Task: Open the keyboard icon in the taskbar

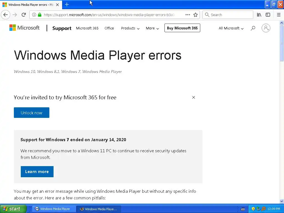Action: (x=243, y=209)
